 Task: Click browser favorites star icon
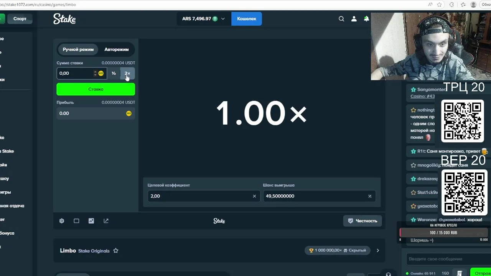pos(440,5)
